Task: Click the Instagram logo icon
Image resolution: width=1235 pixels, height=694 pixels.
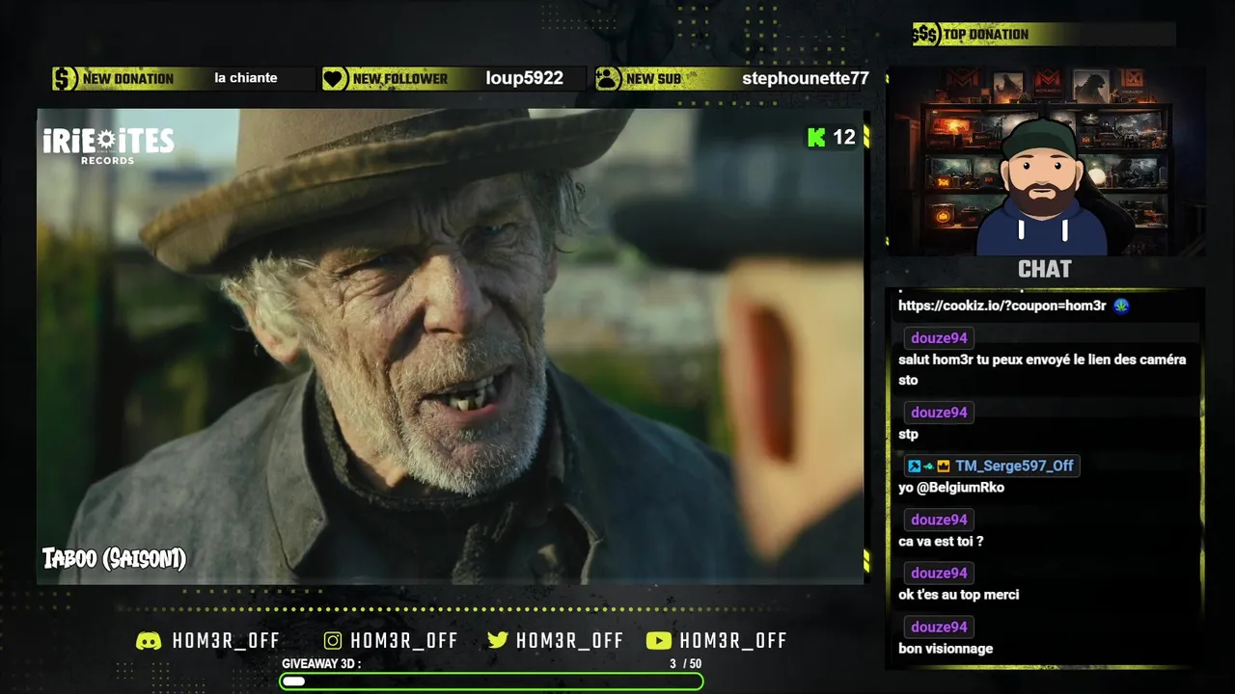Action: pos(333,641)
